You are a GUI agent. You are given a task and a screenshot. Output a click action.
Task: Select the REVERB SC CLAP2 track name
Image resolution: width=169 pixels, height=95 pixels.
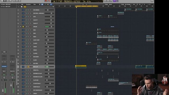(x=38, y=77)
